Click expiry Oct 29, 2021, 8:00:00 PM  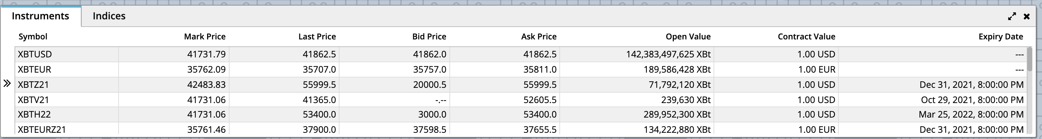point(973,99)
